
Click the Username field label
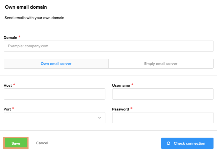pos(121,85)
